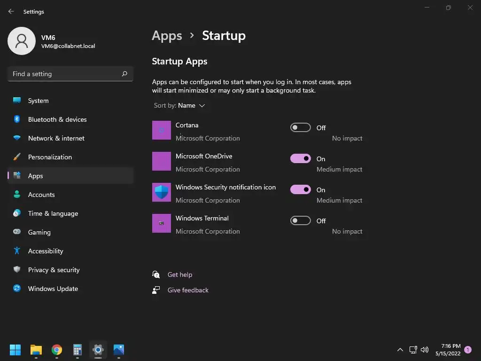Click the back arrow in Settings
Image resolution: width=481 pixels, height=361 pixels.
(11, 11)
